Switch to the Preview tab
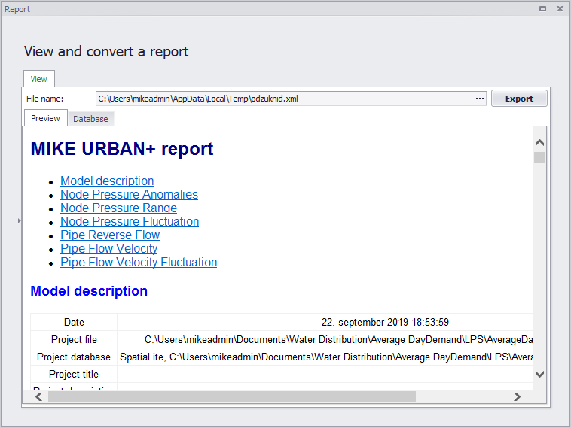571x428 pixels. 45,118
